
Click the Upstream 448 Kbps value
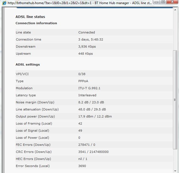click(85, 54)
